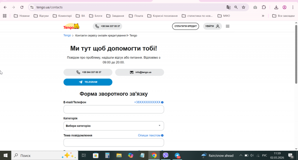Go back to the previous page
298x160 pixels.
click(5, 7)
